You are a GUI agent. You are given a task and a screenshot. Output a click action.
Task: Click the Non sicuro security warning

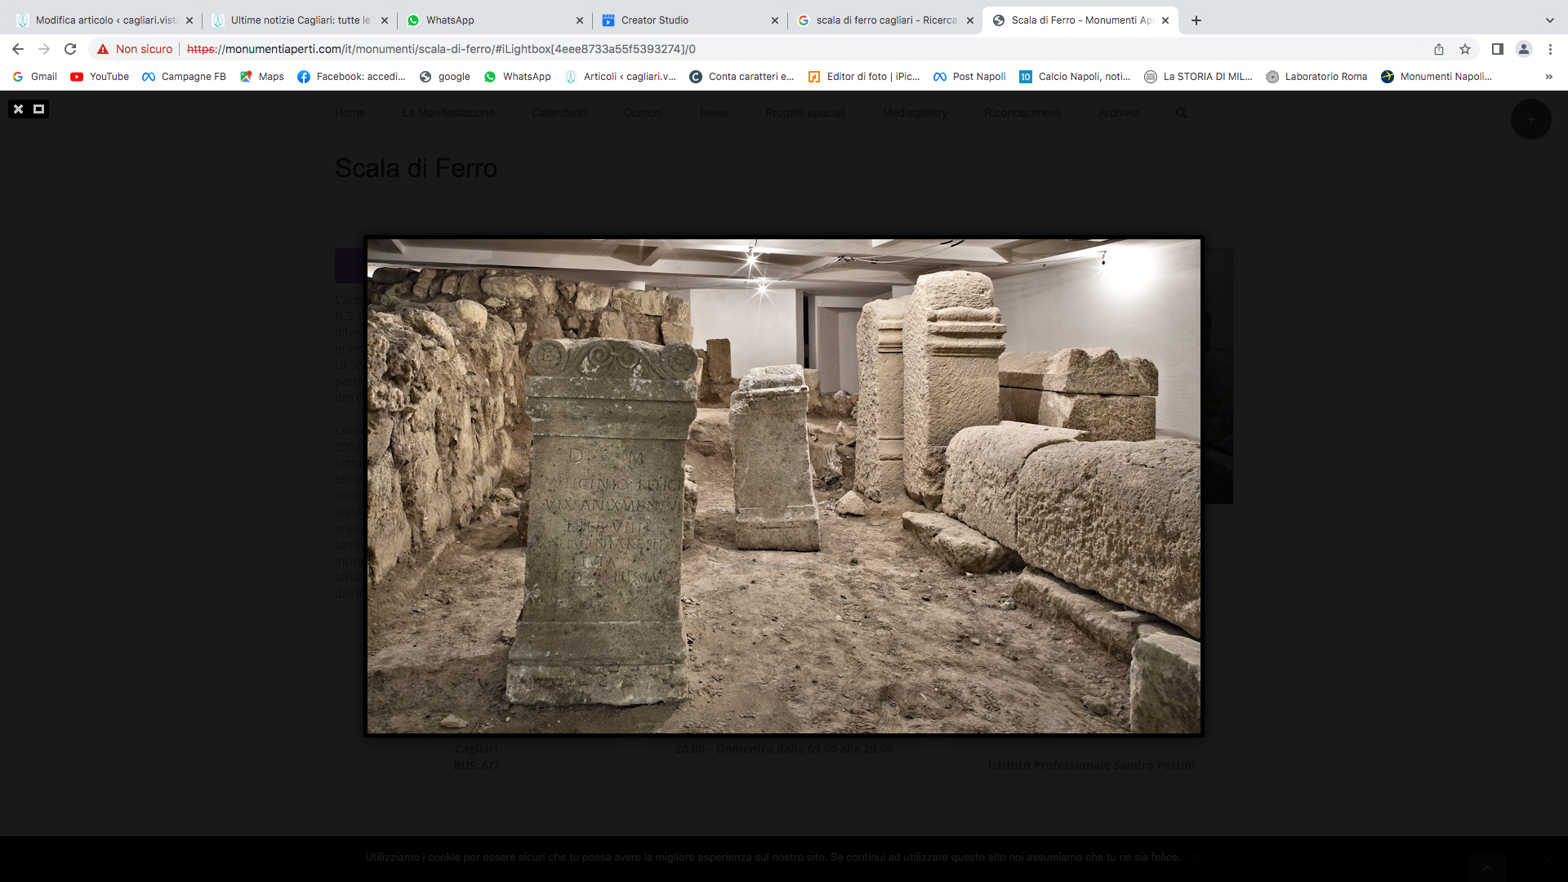(135, 49)
